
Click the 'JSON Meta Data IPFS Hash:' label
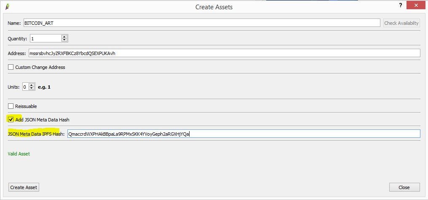[36, 134]
